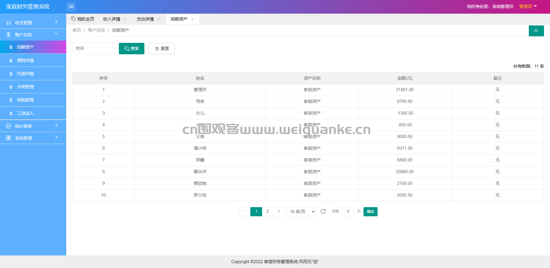Screen dimensions: 550x268
Task: Click the 资产名称 column header
Action: click(312, 78)
